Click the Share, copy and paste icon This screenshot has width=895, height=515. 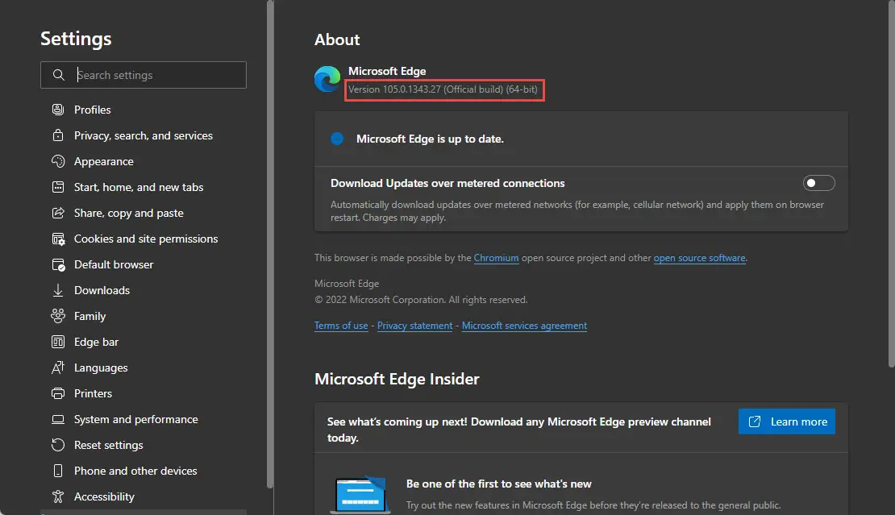point(58,213)
